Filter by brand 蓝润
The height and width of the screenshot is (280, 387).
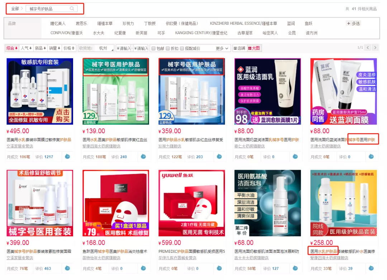tap(291, 23)
